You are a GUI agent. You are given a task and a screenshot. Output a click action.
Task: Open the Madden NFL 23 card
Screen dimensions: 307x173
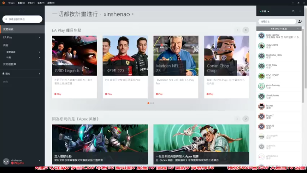click(x=176, y=67)
